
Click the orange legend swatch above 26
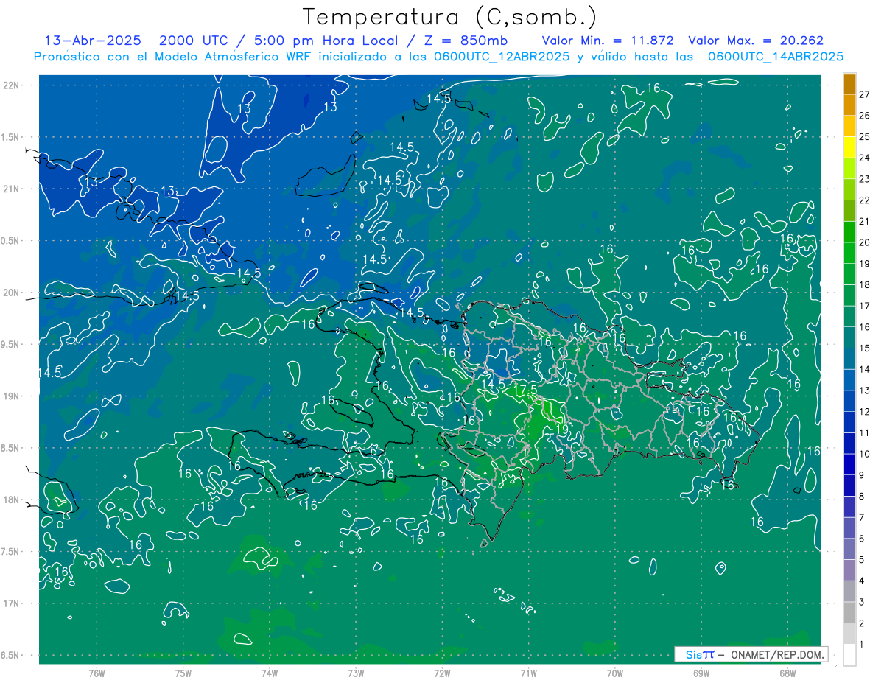coord(849,105)
